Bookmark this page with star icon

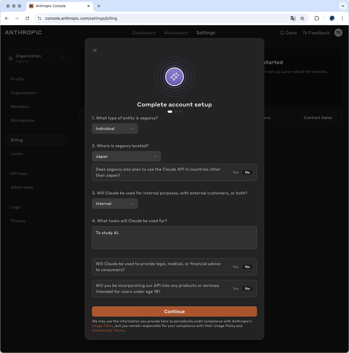[302, 18]
